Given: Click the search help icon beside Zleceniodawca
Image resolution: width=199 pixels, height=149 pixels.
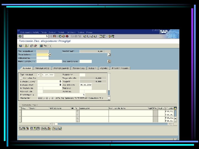Looking at the screenshot, I should pyautogui.click(x=50, y=55).
